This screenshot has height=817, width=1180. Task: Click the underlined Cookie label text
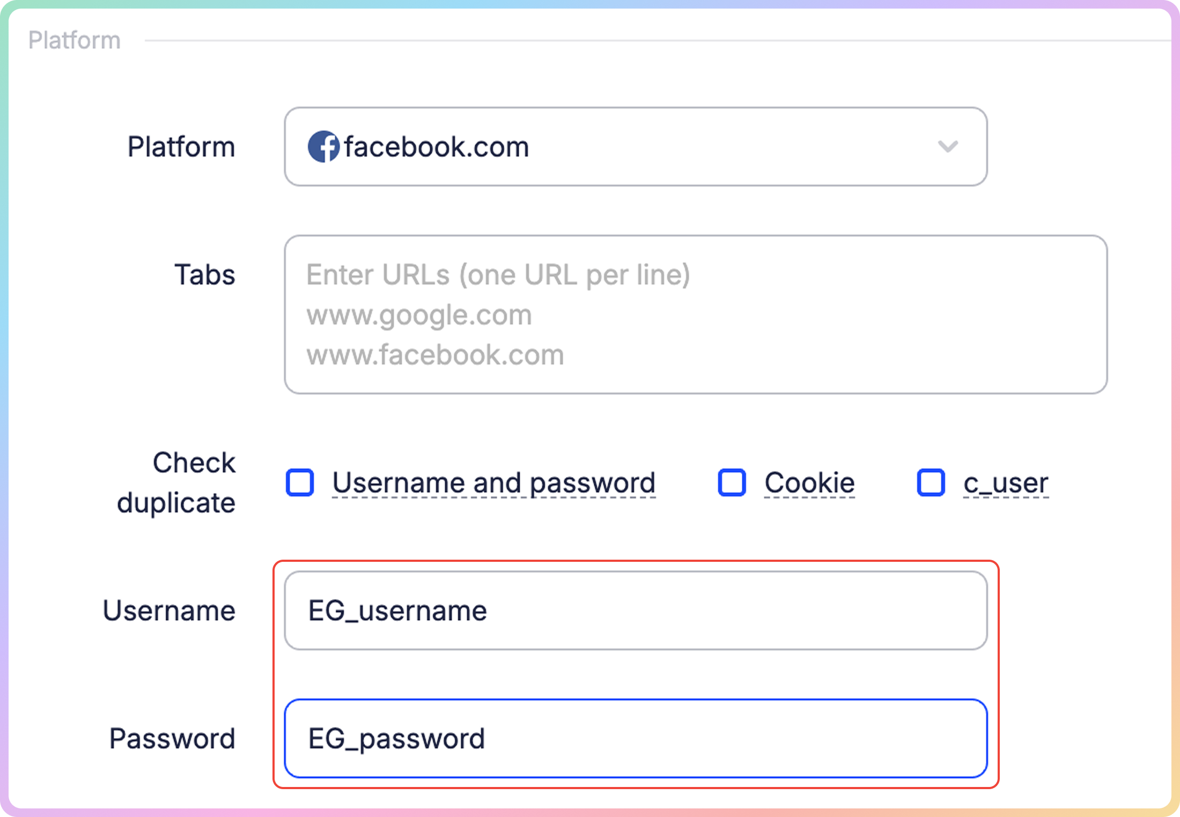809,483
